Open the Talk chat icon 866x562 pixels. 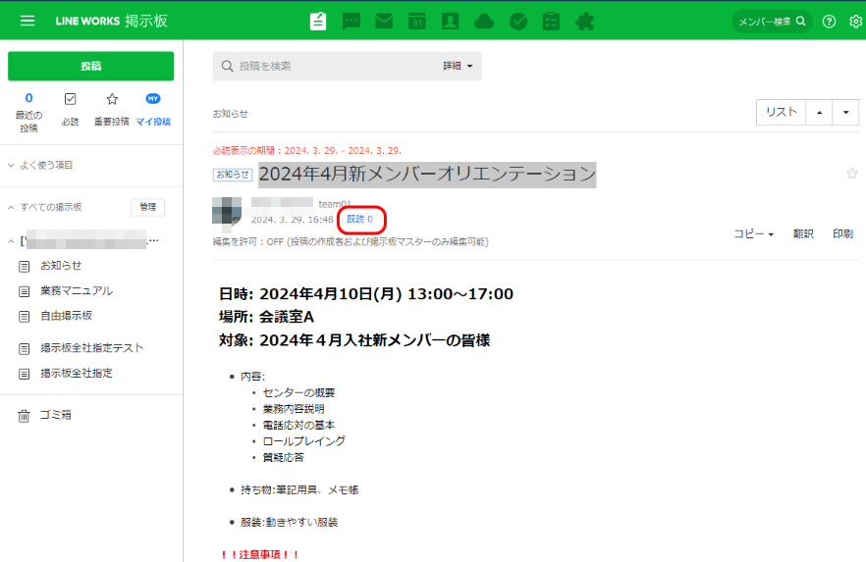tap(351, 21)
